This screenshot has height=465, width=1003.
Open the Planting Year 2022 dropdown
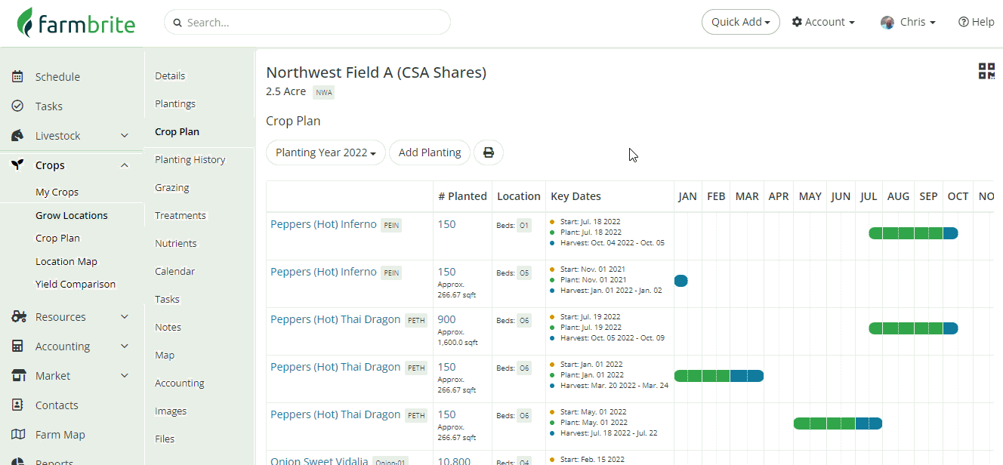tap(326, 152)
